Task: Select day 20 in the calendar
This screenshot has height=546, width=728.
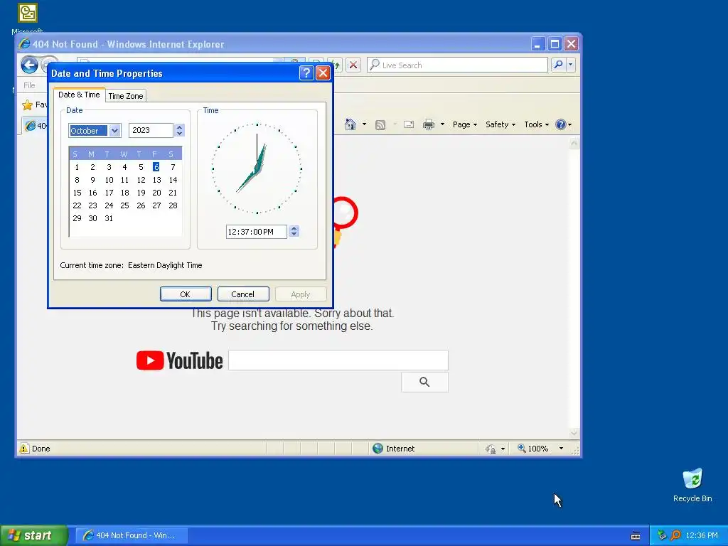Action: click(x=156, y=193)
